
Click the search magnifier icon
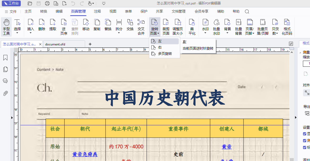pyautogui.click(x=247, y=12)
